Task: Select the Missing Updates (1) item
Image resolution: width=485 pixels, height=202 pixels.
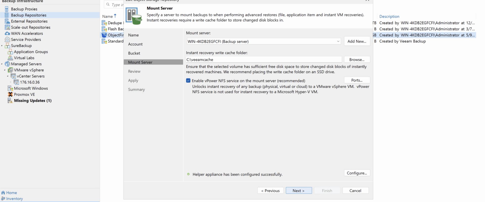Action: pos(33,100)
